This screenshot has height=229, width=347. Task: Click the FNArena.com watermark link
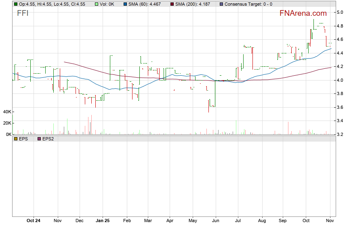coord(303,13)
